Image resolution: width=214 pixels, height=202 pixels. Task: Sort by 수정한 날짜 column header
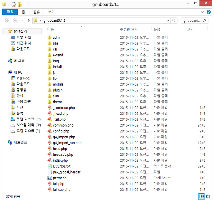(129, 29)
